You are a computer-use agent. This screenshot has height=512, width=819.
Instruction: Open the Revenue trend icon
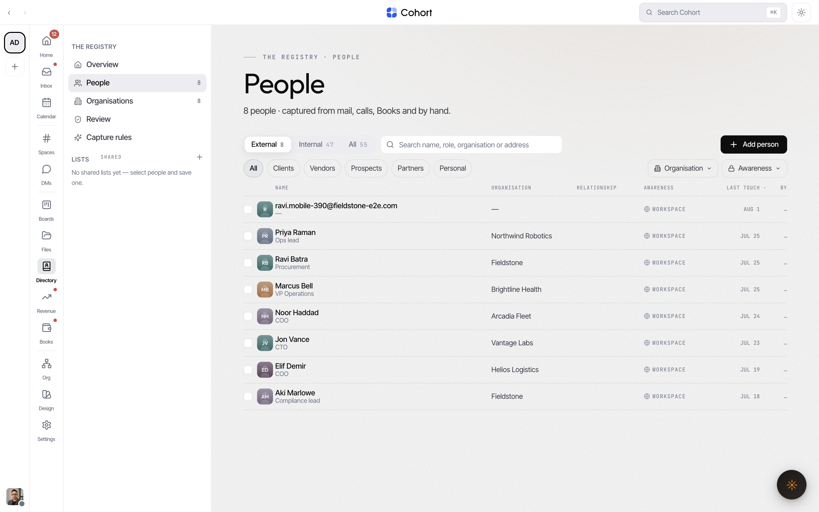click(x=46, y=302)
